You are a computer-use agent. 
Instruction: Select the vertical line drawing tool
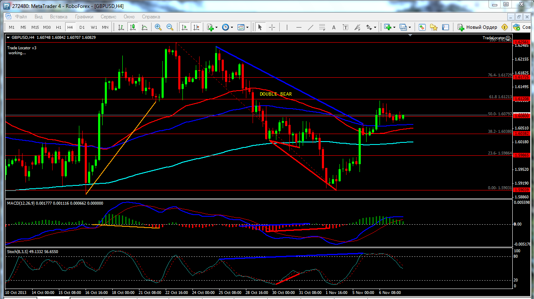click(287, 27)
